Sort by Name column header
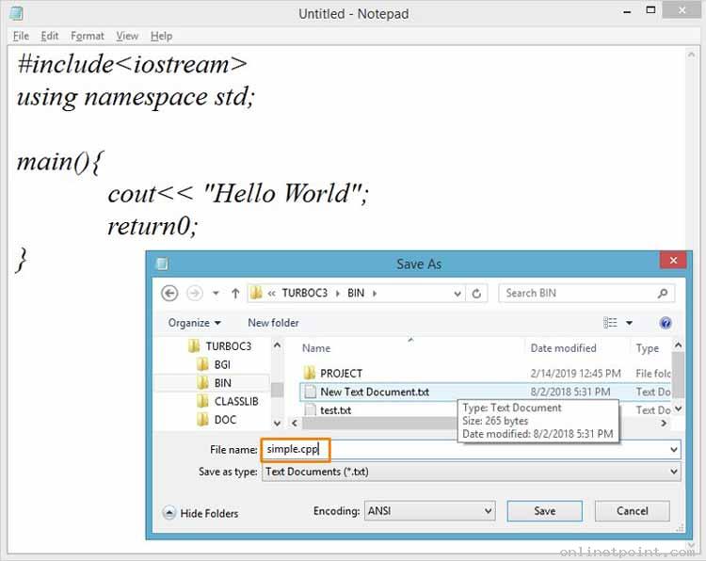Image resolution: width=706 pixels, height=561 pixels. [x=316, y=348]
